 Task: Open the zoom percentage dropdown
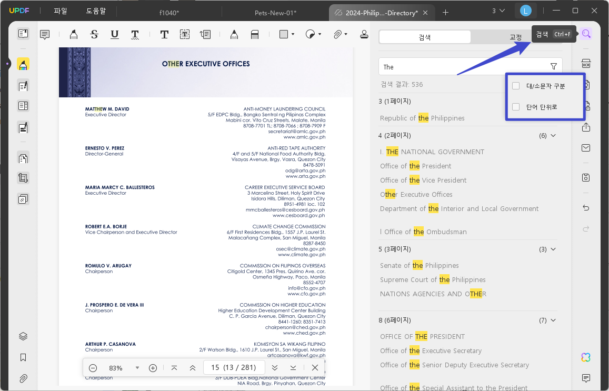137,368
